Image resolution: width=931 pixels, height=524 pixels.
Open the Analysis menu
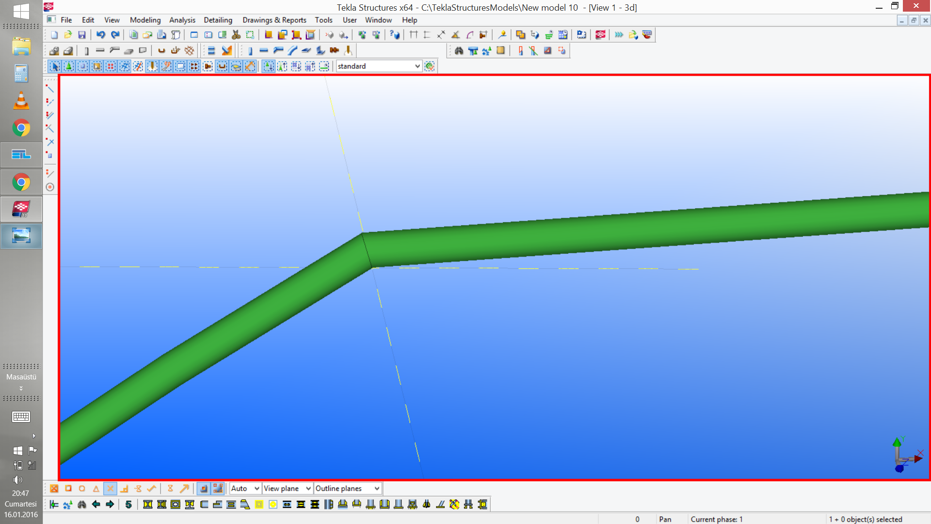tap(182, 20)
